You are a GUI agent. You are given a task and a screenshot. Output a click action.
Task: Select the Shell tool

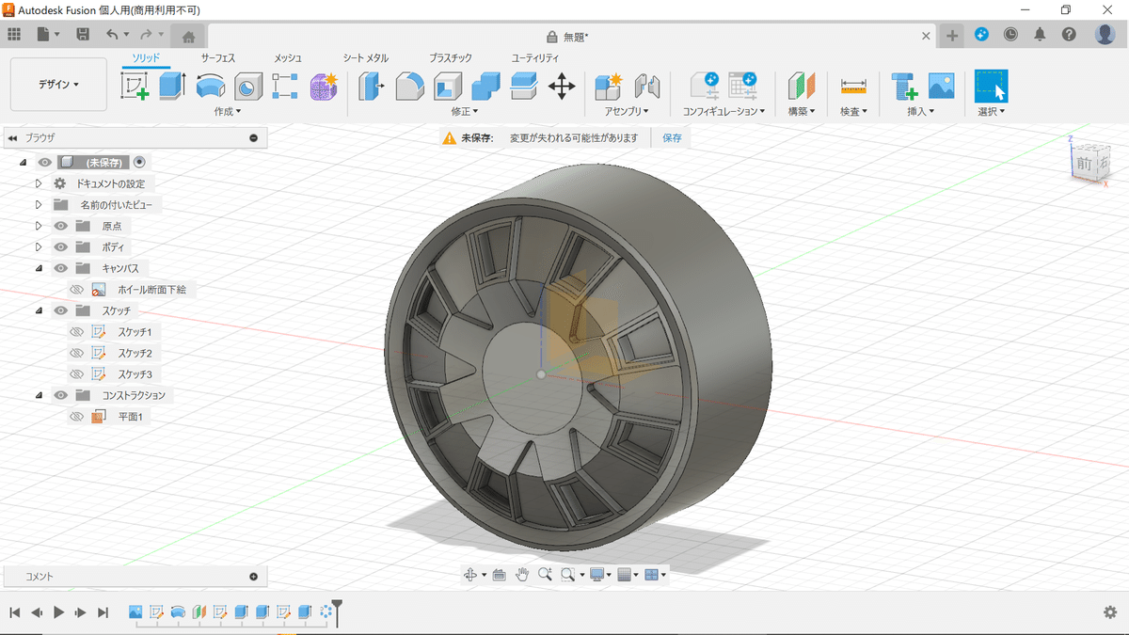[x=448, y=87]
